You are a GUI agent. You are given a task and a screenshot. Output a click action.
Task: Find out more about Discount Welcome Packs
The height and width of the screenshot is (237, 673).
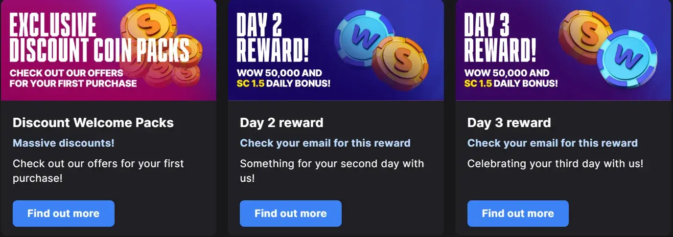tap(64, 214)
